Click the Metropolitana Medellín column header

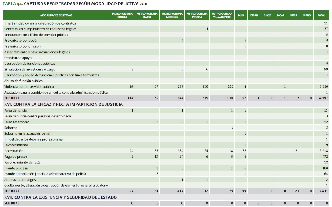172,15
